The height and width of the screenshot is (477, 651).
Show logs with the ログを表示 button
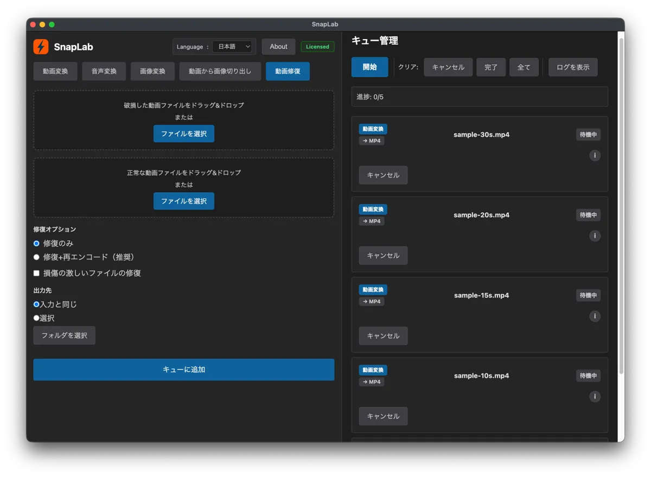(x=573, y=67)
